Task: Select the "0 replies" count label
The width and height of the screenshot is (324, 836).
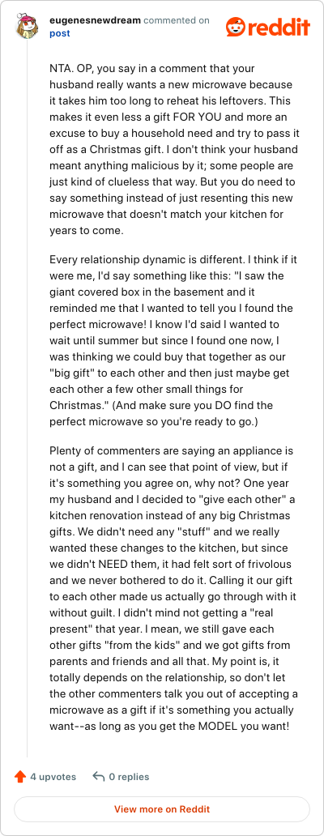Action: click(129, 777)
